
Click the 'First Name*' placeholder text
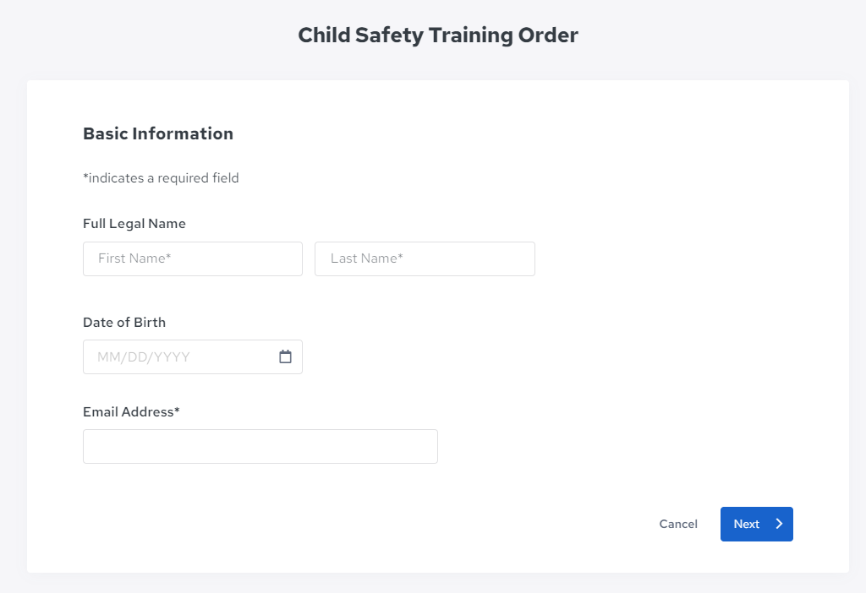click(x=134, y=258)
